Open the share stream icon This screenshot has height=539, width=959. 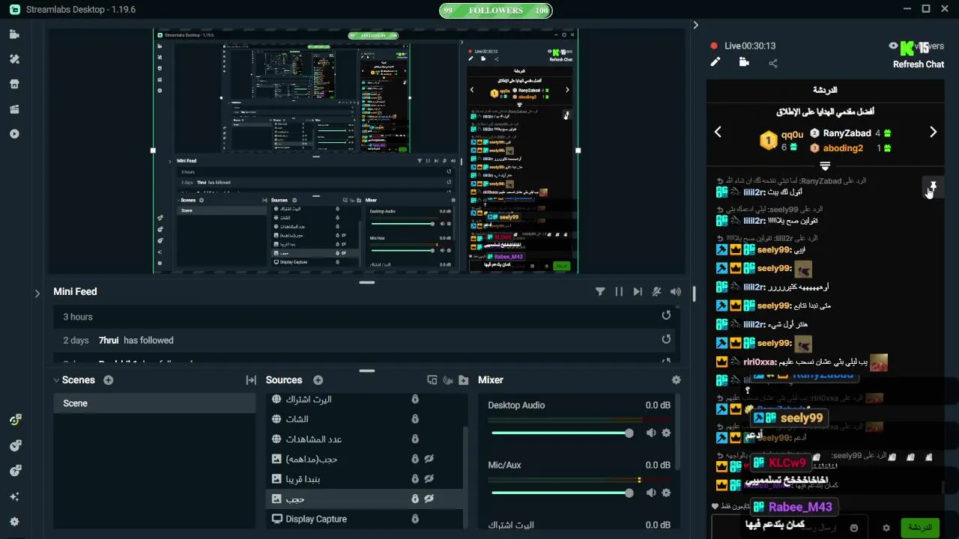(x=773, y=64)
